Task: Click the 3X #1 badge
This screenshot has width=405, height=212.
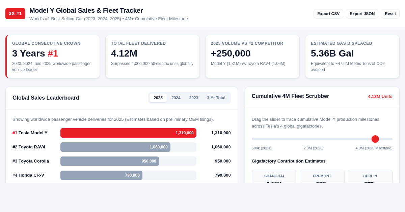Action: pos(15,13)
